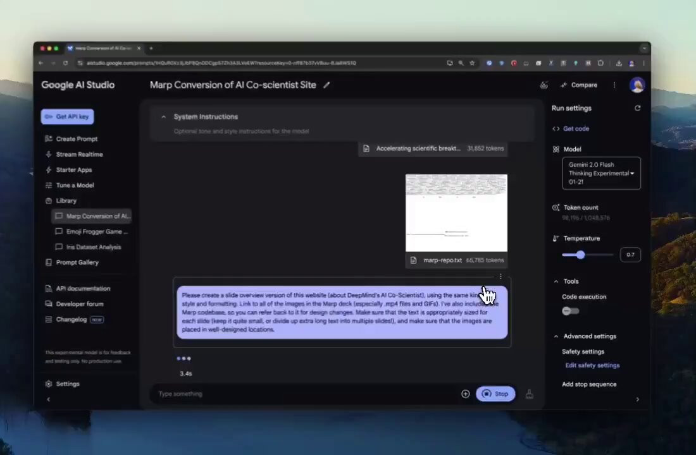
Task: Click the Type something input box
Action: pos(306,394)
